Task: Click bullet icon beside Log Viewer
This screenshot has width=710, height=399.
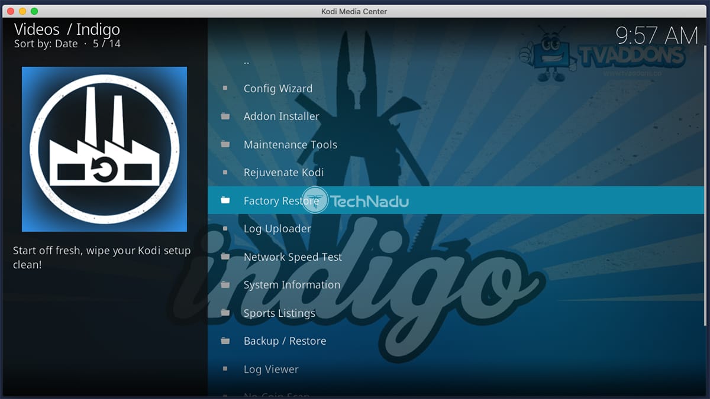Action: (225, 369)
